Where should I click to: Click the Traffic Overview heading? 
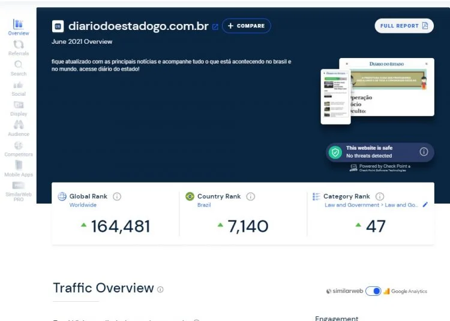coord(103,288)
